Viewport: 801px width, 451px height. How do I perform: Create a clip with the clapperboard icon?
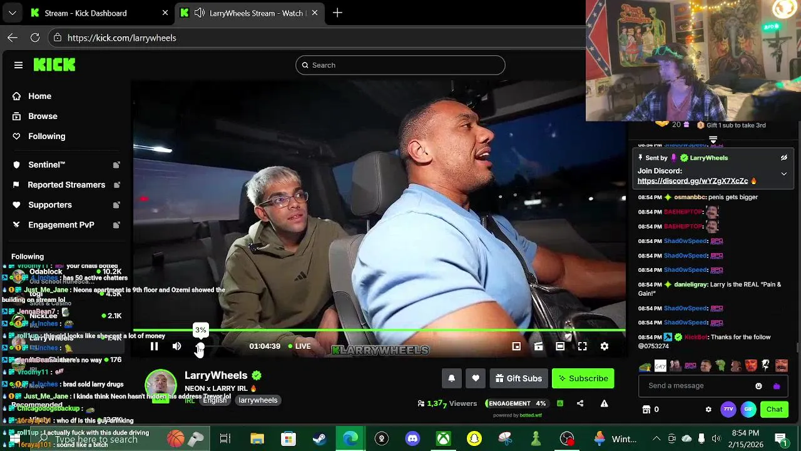click(538, 346)
